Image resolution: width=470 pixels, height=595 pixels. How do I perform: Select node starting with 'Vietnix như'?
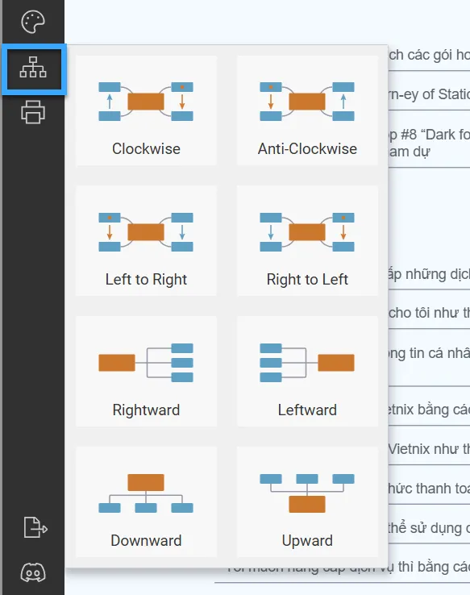pyautogui.click(x=429, y=449)
